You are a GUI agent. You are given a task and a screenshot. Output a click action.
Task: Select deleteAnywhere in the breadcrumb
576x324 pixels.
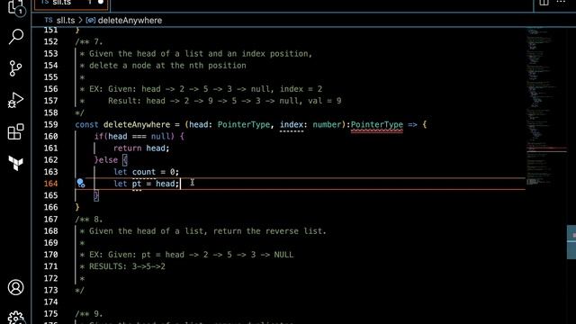click(x=130, y=21)
